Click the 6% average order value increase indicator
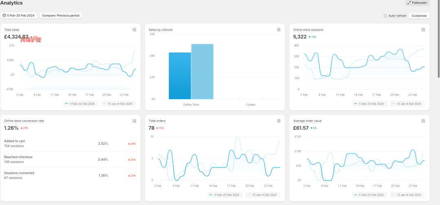This screenshot has width=440, height=205. click(x=313, y=128)
